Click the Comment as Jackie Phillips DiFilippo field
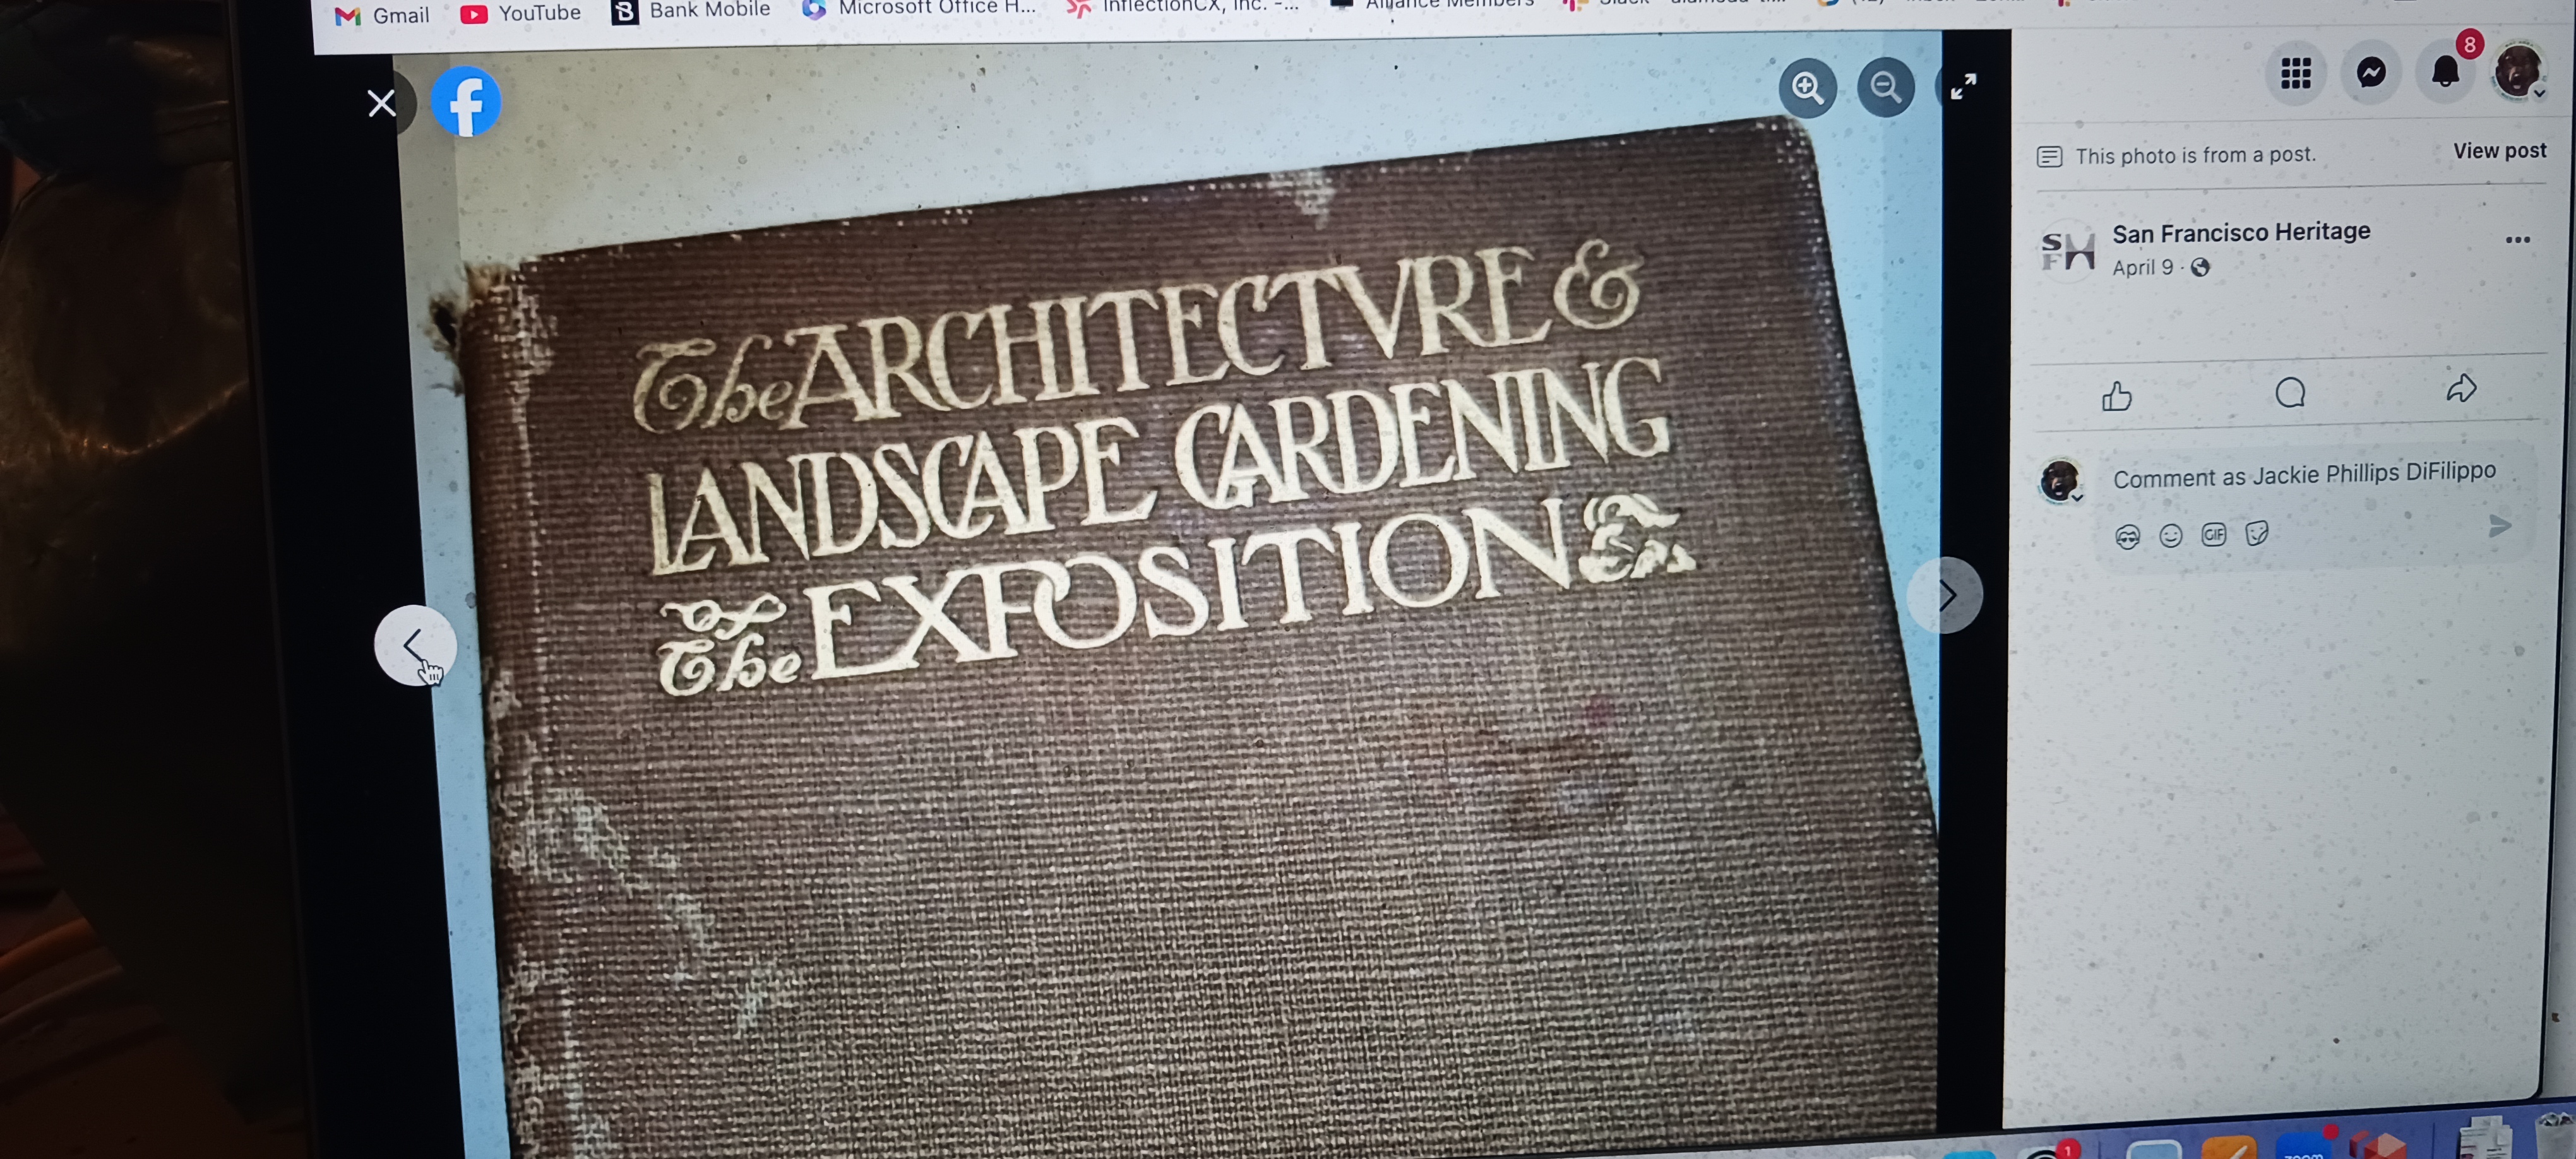The width and height of the screenshot is (2576, 1159). (2304, 474)
